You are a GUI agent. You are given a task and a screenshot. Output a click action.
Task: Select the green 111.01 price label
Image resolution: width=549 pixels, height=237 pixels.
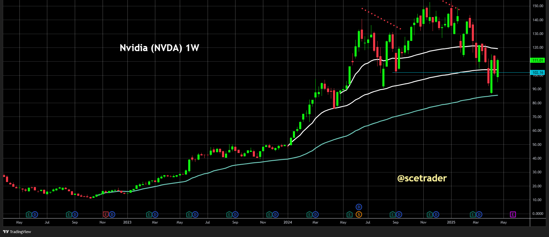(537, 60)
